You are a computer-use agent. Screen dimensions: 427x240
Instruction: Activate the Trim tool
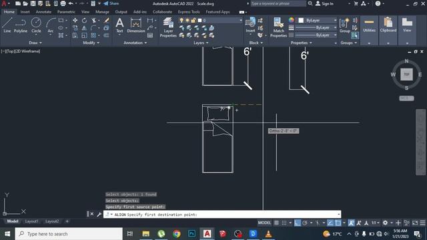(x=93, y=21)
